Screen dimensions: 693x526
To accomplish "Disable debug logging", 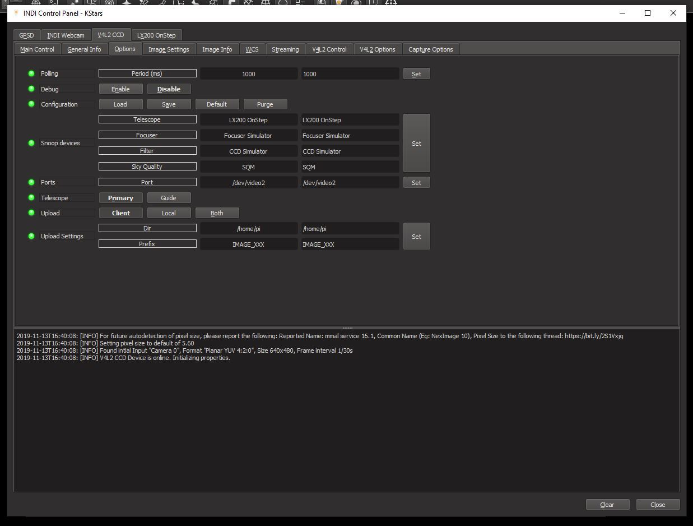I will (x=169, y=89).
